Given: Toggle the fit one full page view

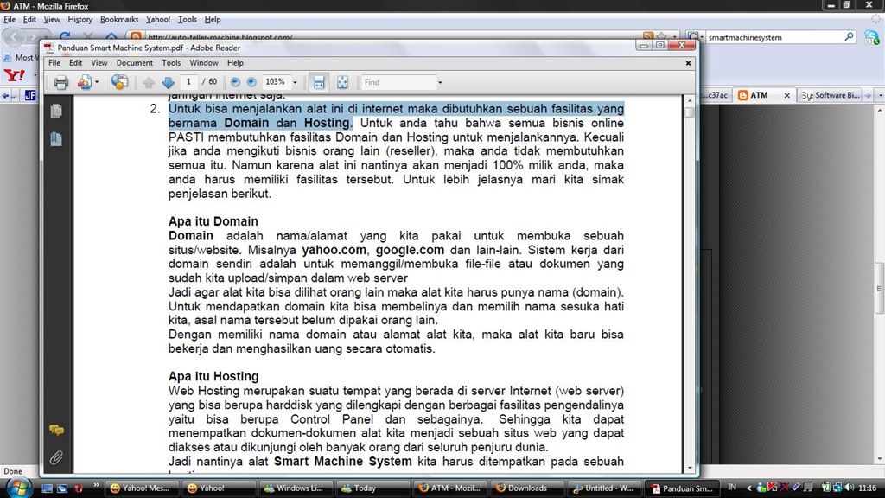Looking at the screenshot, I should pos(342,82).
